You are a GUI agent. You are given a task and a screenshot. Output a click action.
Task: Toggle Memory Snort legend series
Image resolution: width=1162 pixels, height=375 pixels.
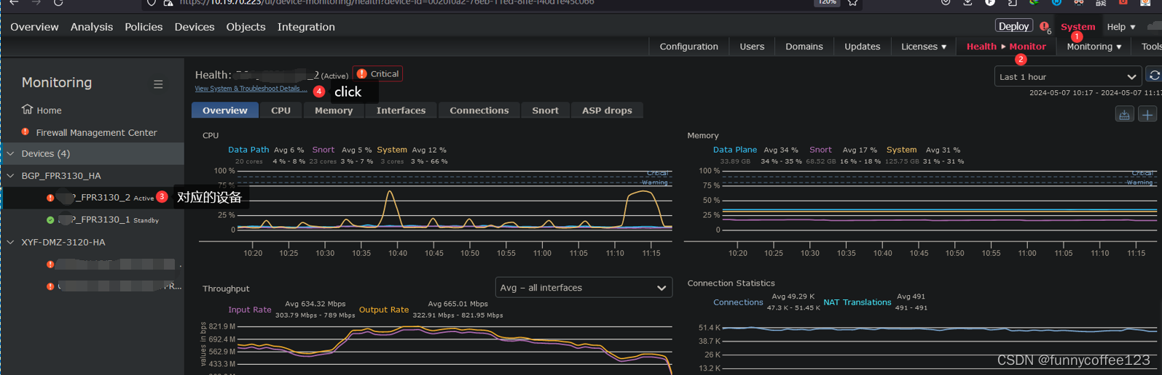pyautogui.click(x=820, y=150)
